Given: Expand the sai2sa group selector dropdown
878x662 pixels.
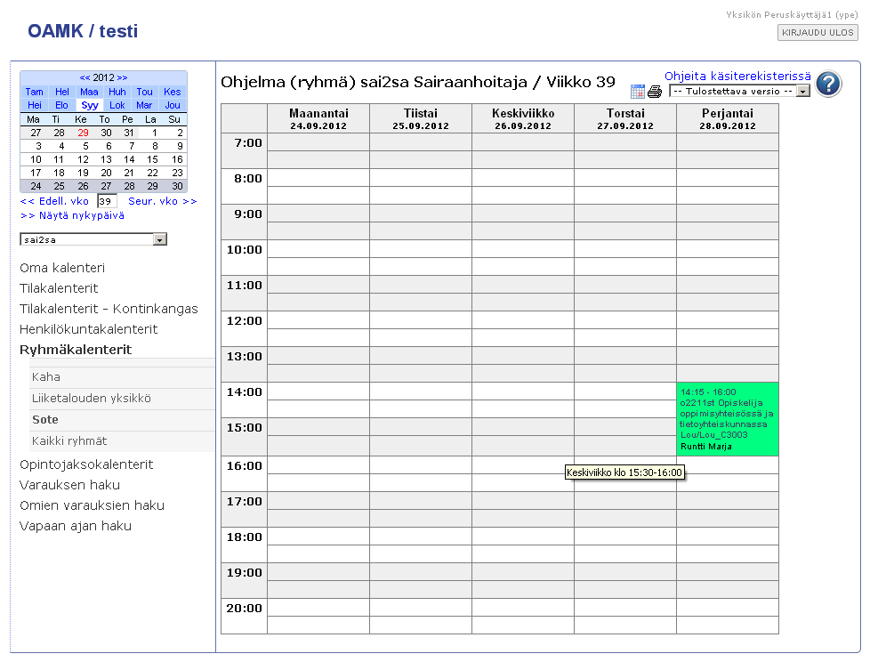Looking at the screenshot, I should click(93, 239).
